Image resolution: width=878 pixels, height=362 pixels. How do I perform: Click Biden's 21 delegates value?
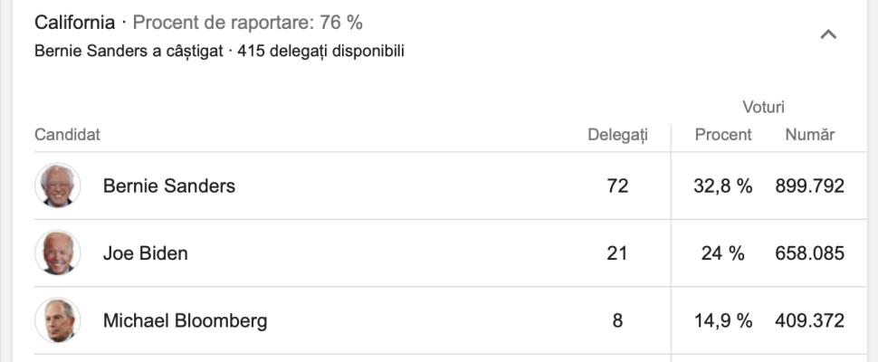617,253
